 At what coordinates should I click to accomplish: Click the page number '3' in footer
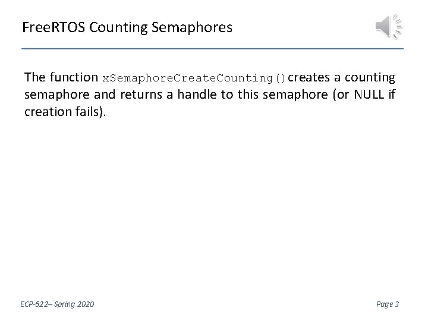396,304
